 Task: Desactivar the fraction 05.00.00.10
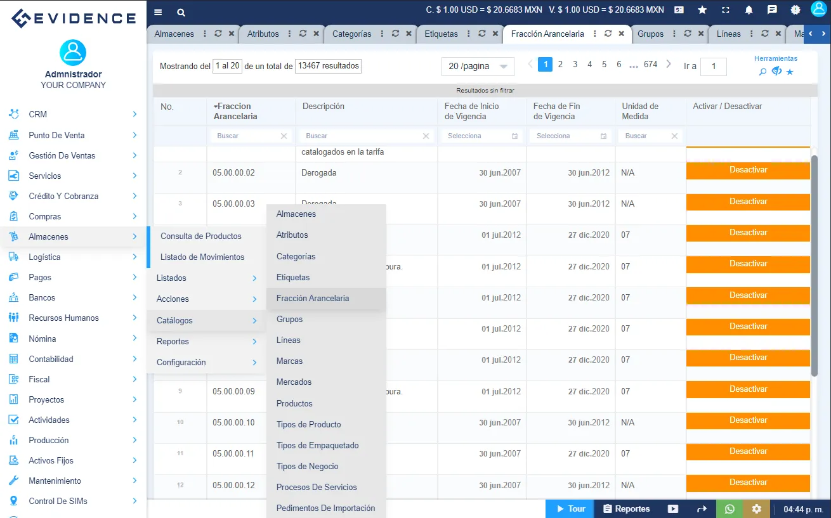tap(747, 420)
